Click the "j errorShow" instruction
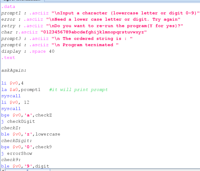Image resolution: width=200 pixels, height=171 pixels. pyautogui.click(x=16, y=154)
